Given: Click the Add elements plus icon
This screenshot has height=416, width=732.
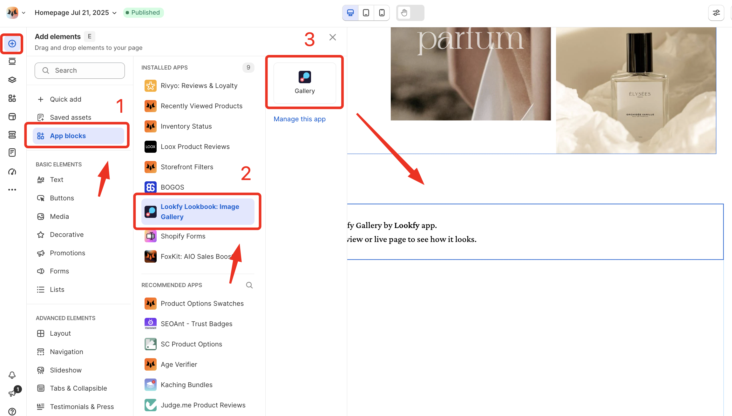Looking at the screenshot, I should [12, 44].
